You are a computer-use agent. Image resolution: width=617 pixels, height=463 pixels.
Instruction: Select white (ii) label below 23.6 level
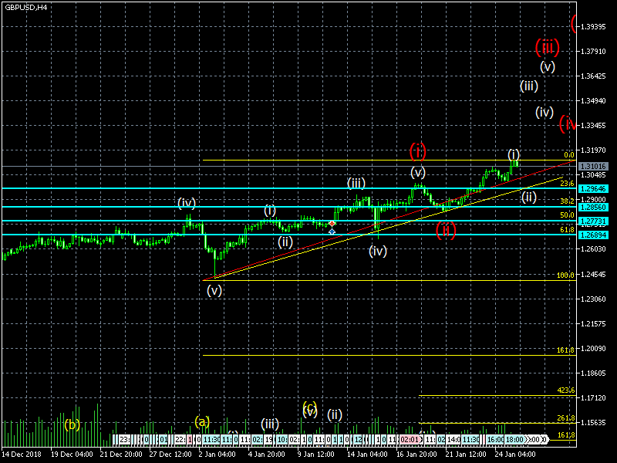click(529, 197)
